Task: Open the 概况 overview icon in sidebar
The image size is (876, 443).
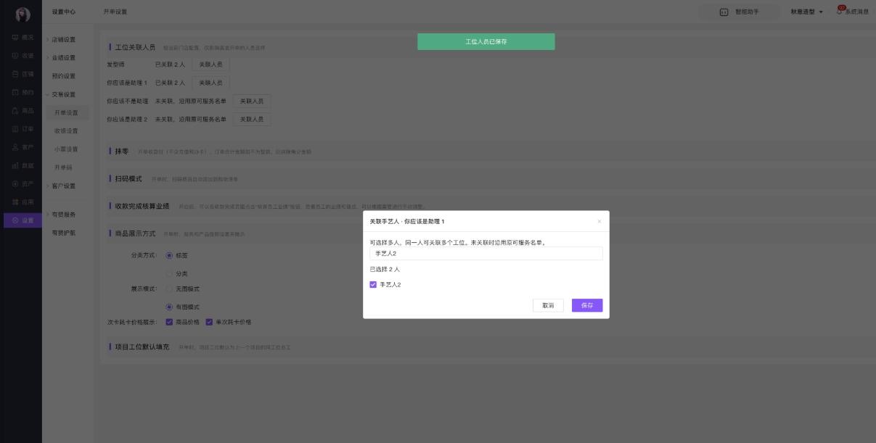Action: 15,37
